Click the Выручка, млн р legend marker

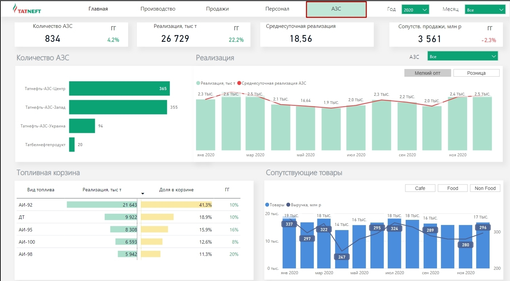pos(288,205)
